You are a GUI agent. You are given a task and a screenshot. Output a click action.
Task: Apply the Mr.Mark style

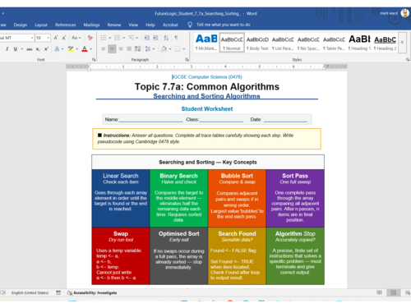pyautogui.click(x=206, y=43)
